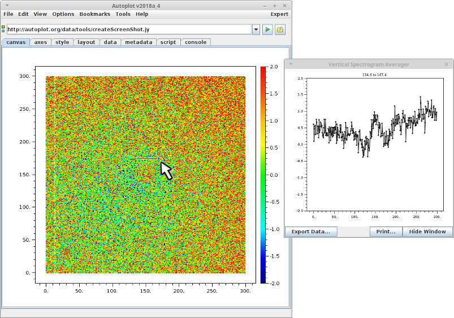Click the createScreenShot.jy address field
The height and width of the screenshot is (318, 454).
pyautogui.click(x=129, y=29)
